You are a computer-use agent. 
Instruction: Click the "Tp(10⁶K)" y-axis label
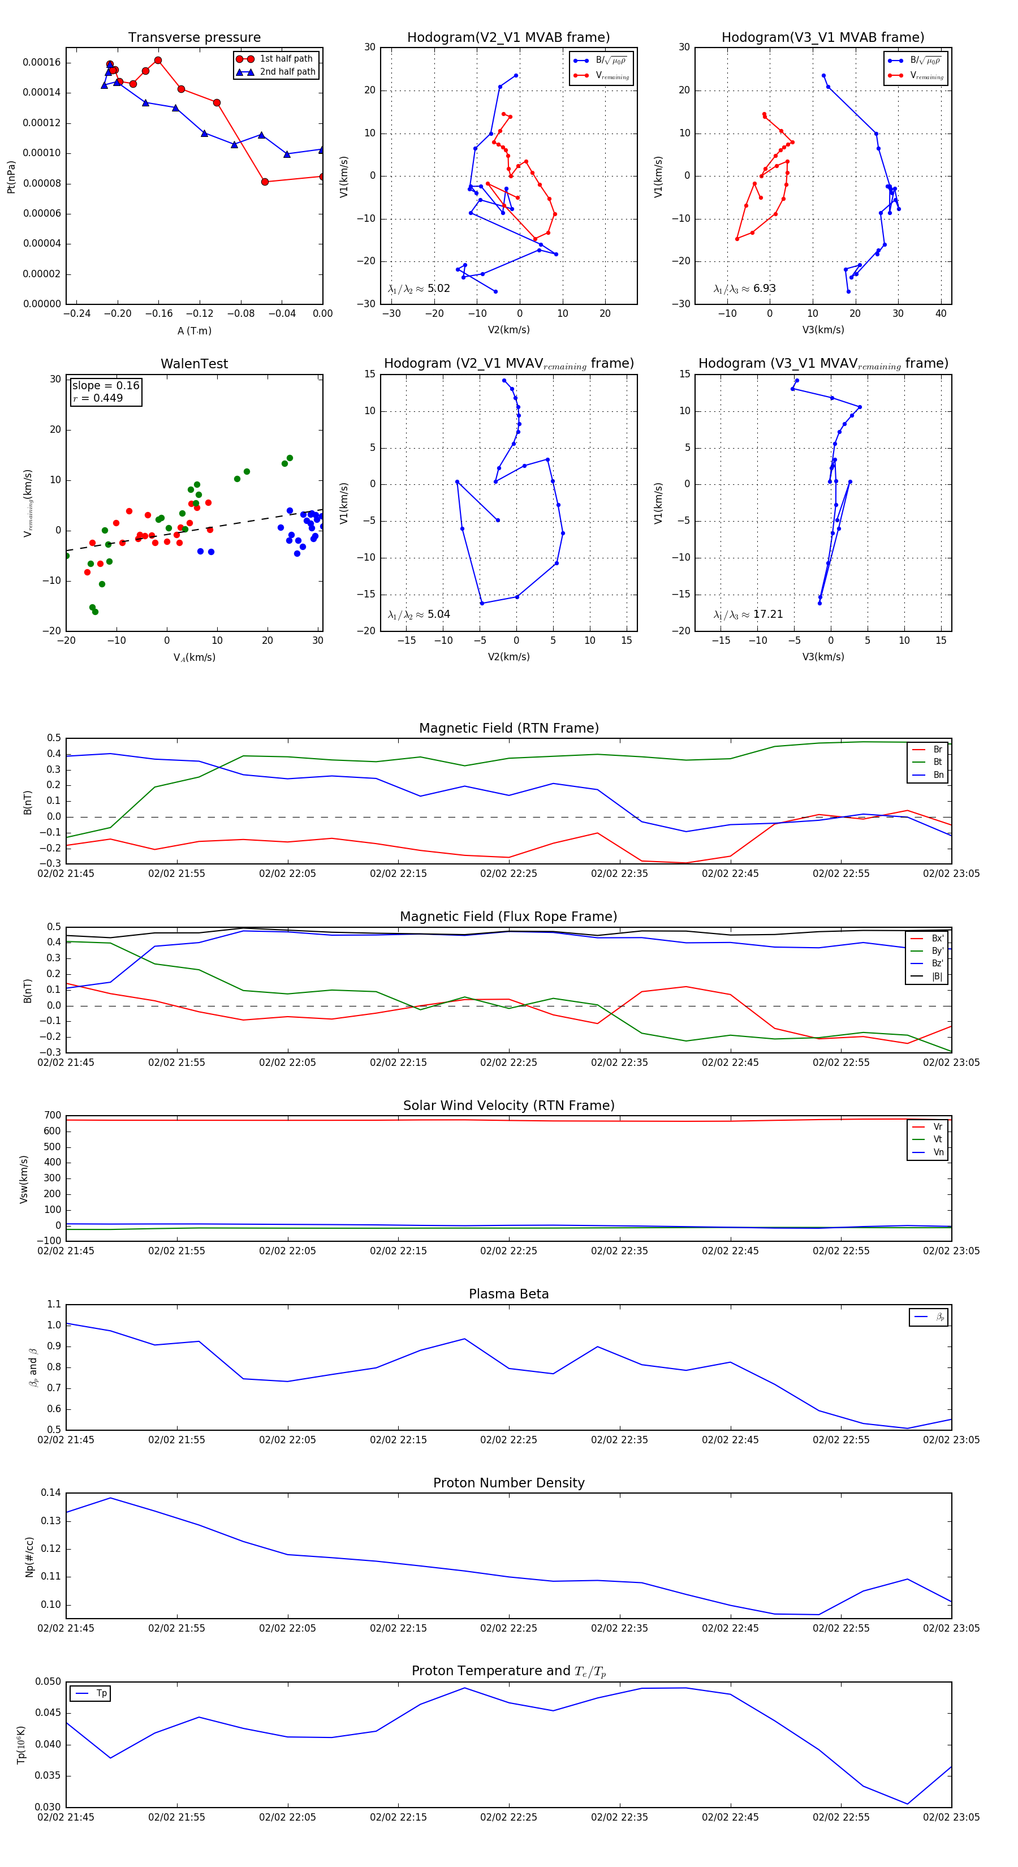(x=21, y=1745)
